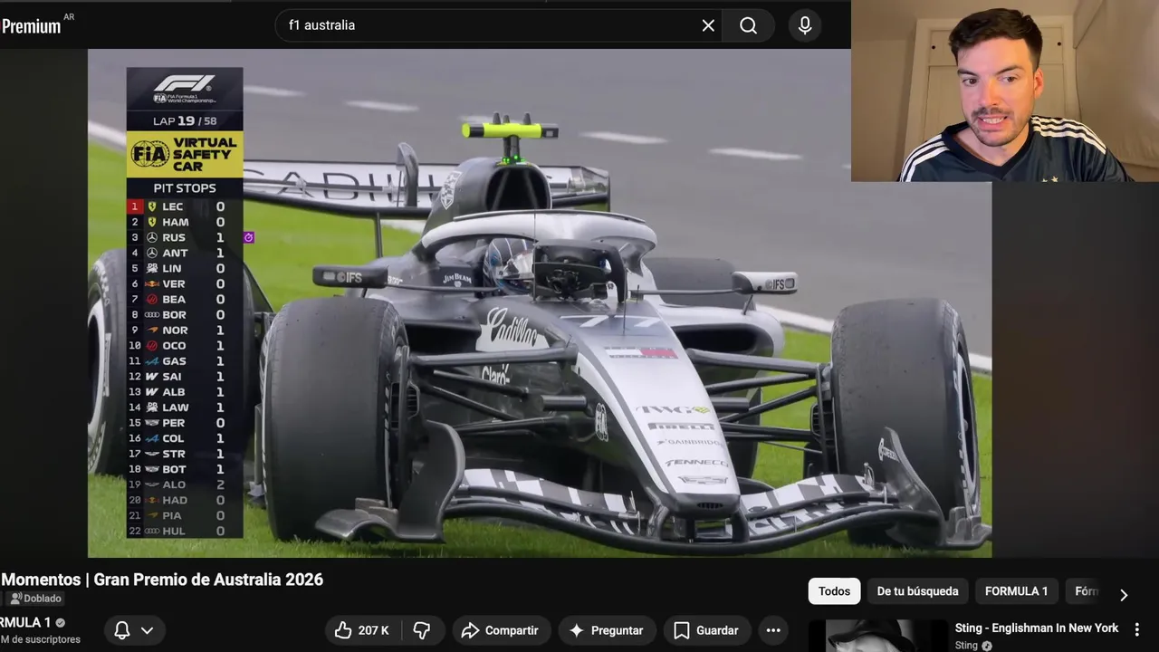Click the RUS row in the standings
Screen dimensions: 1159x652
(x=185, y=237)
